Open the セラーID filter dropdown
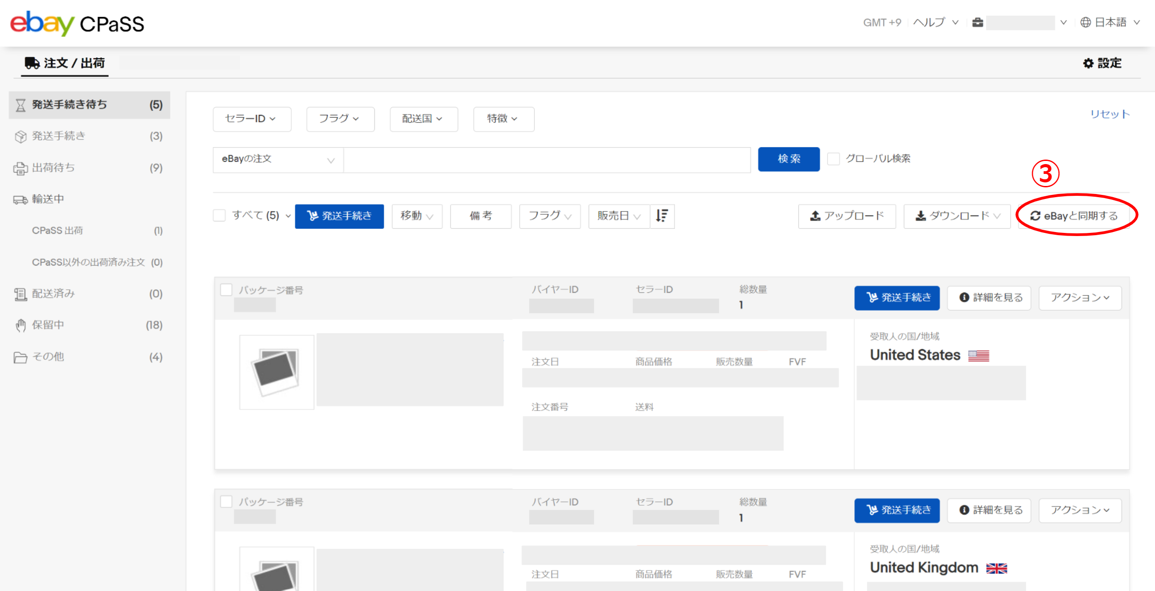This screenshot has width=1155, height=591. click(x=252, y=119)
